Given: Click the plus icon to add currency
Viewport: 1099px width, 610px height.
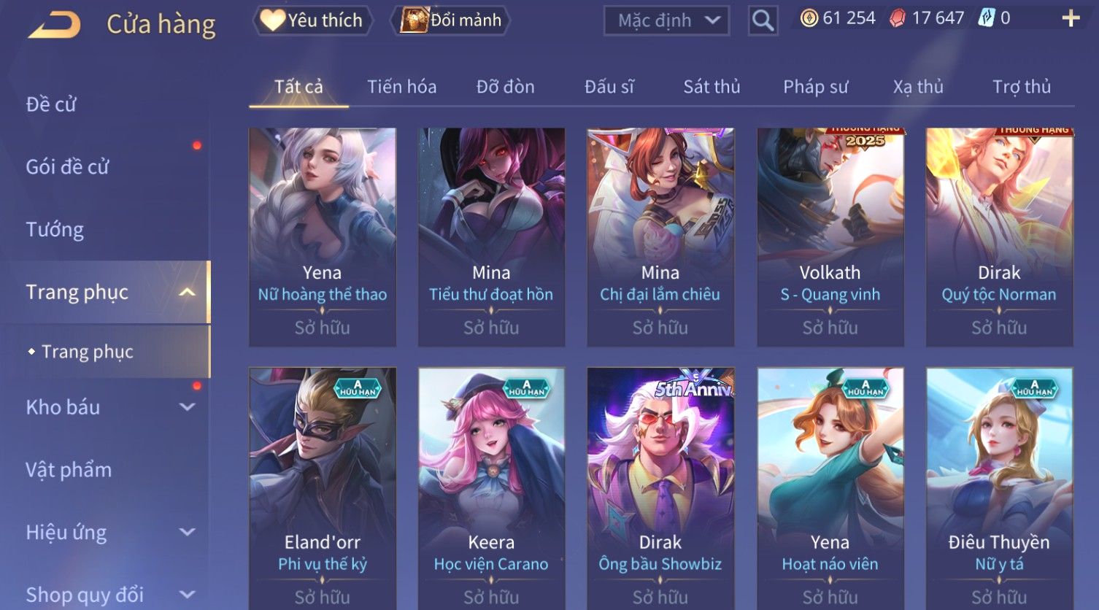Looking at the screenshot, I should [1071, 18].
